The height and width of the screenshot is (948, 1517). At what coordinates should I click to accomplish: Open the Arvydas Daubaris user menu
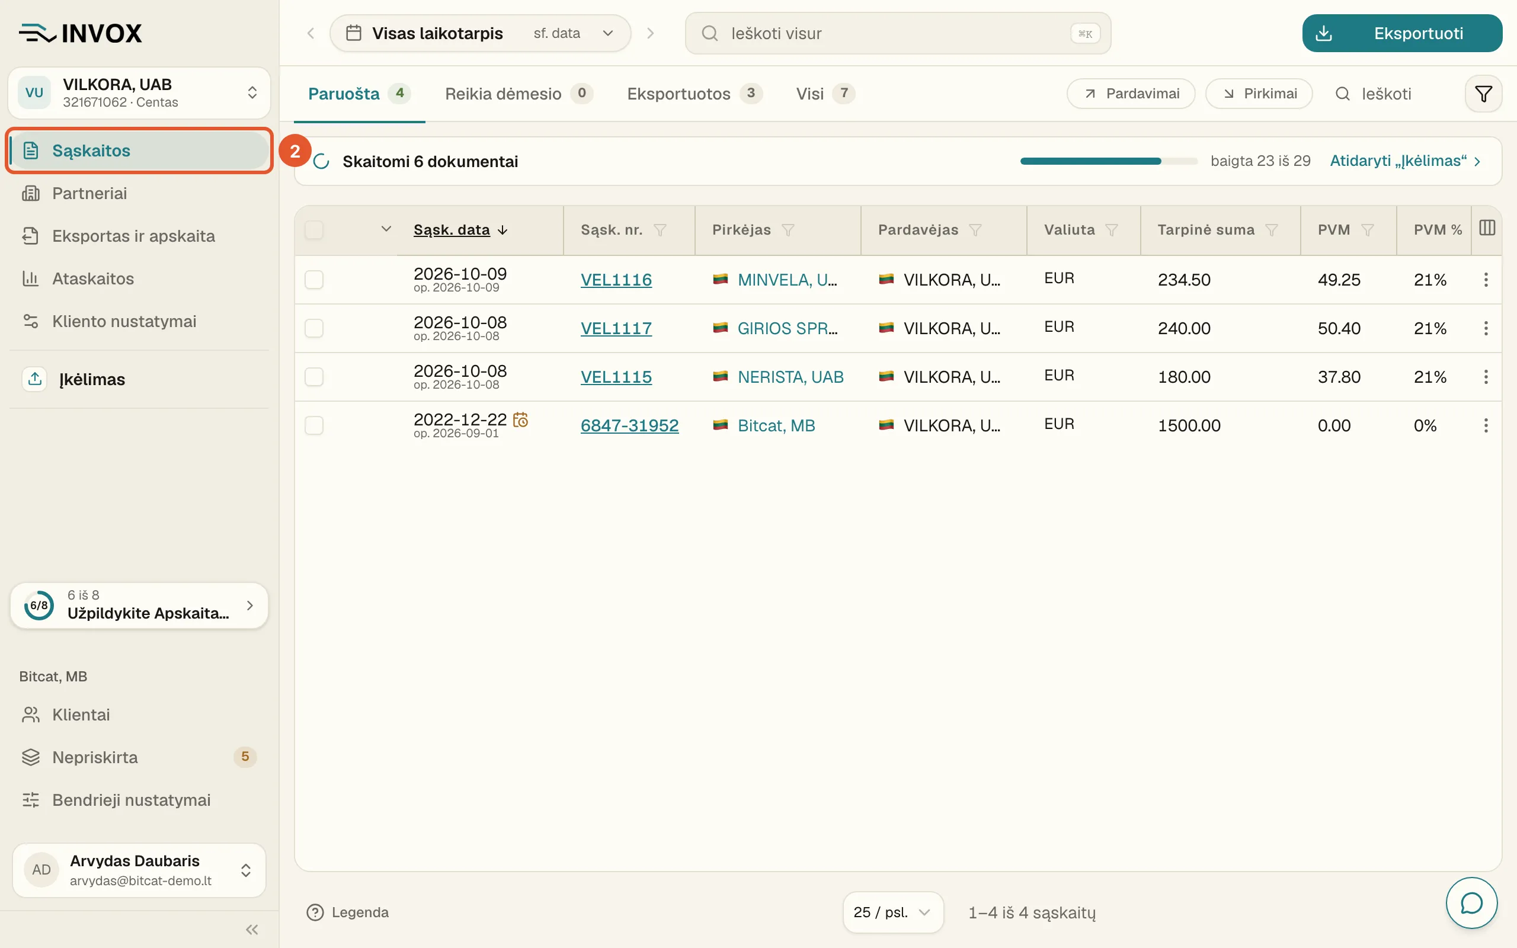(x=139, y=870)
